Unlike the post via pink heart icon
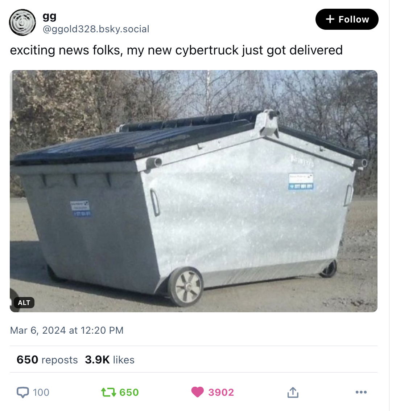 [x=197, y=392]
